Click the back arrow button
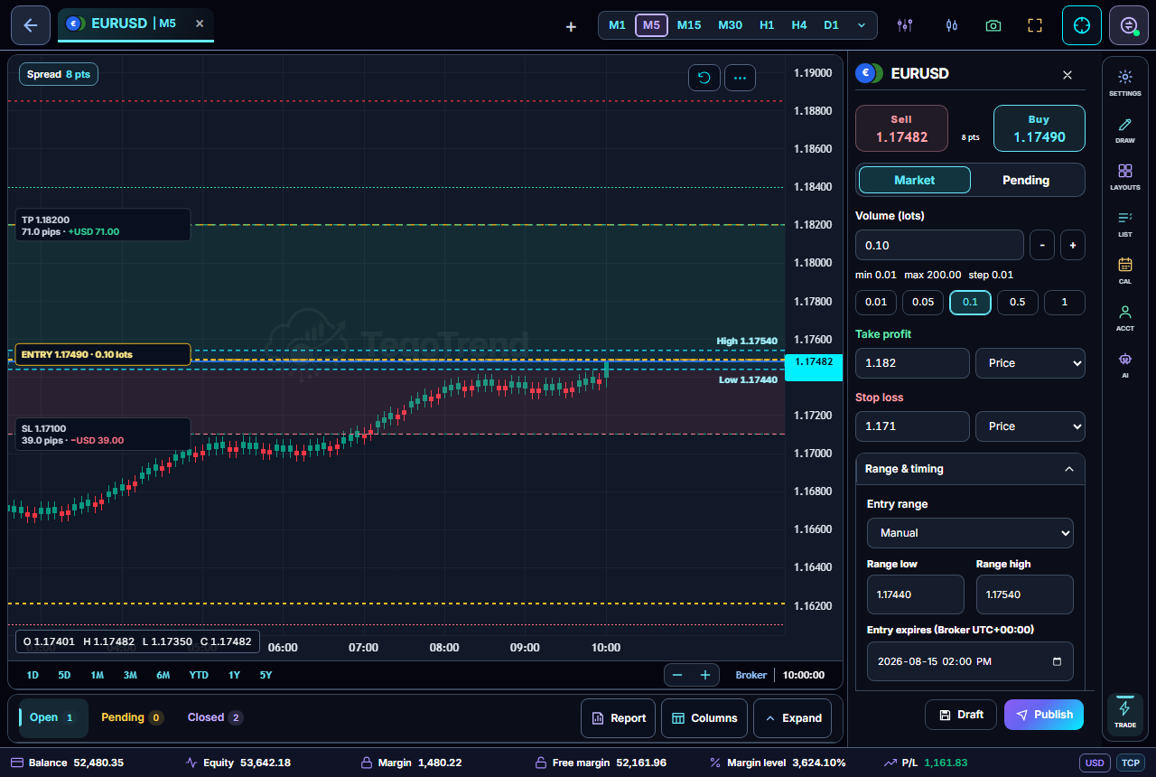The image size is (1156, 777). (31, 25)
